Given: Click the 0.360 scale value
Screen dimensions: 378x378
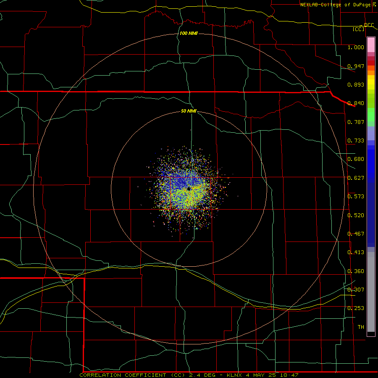Looking at the screenshot, I should click(356, 271).
